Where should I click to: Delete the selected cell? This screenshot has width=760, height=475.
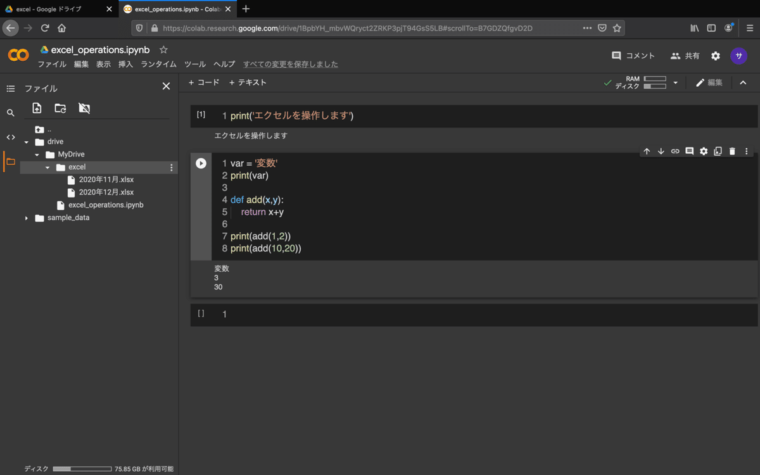(732, 151)
